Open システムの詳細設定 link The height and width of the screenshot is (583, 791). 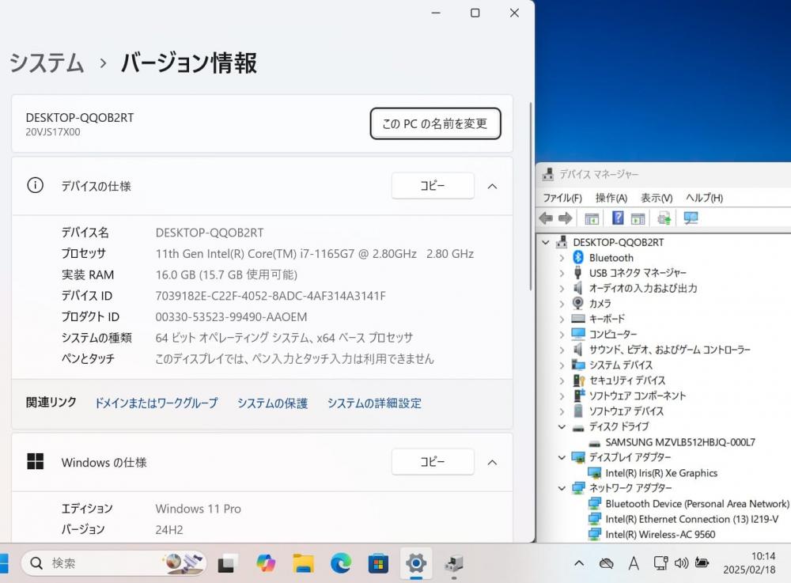tap(374, 403)
